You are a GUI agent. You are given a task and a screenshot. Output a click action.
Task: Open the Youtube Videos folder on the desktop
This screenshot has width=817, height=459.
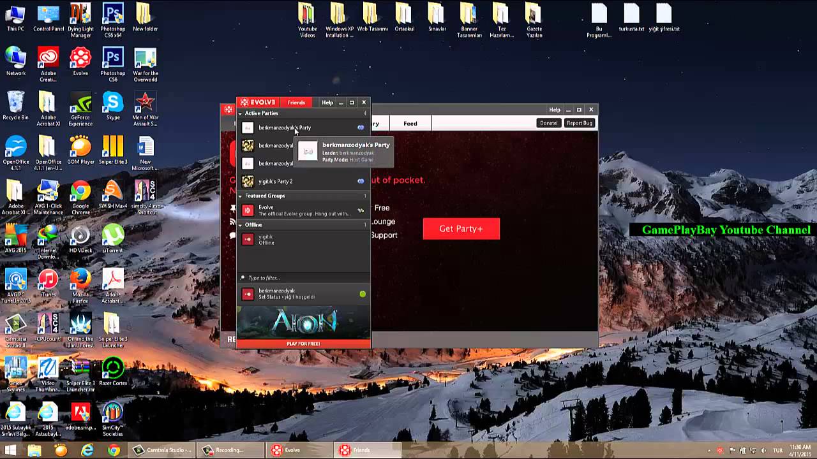tap(307, 20)
